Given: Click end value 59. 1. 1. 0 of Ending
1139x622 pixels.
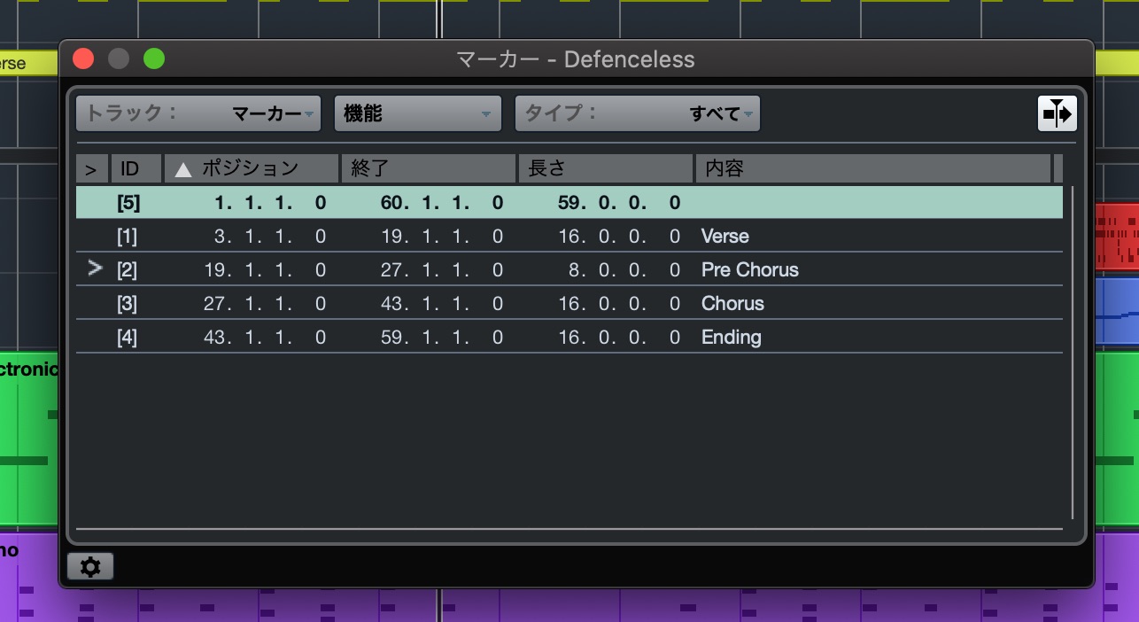Looking at the screenshot, I should (x=442, y=338).
